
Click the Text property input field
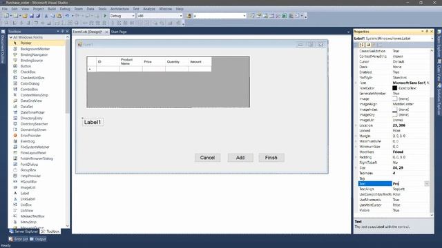[408, 184]
